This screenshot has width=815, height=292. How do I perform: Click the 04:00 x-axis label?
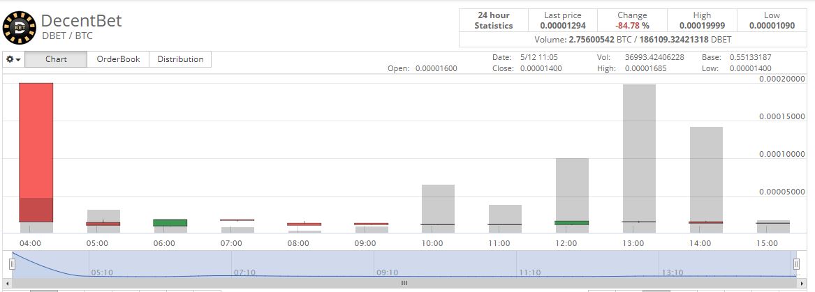(30, 243)
